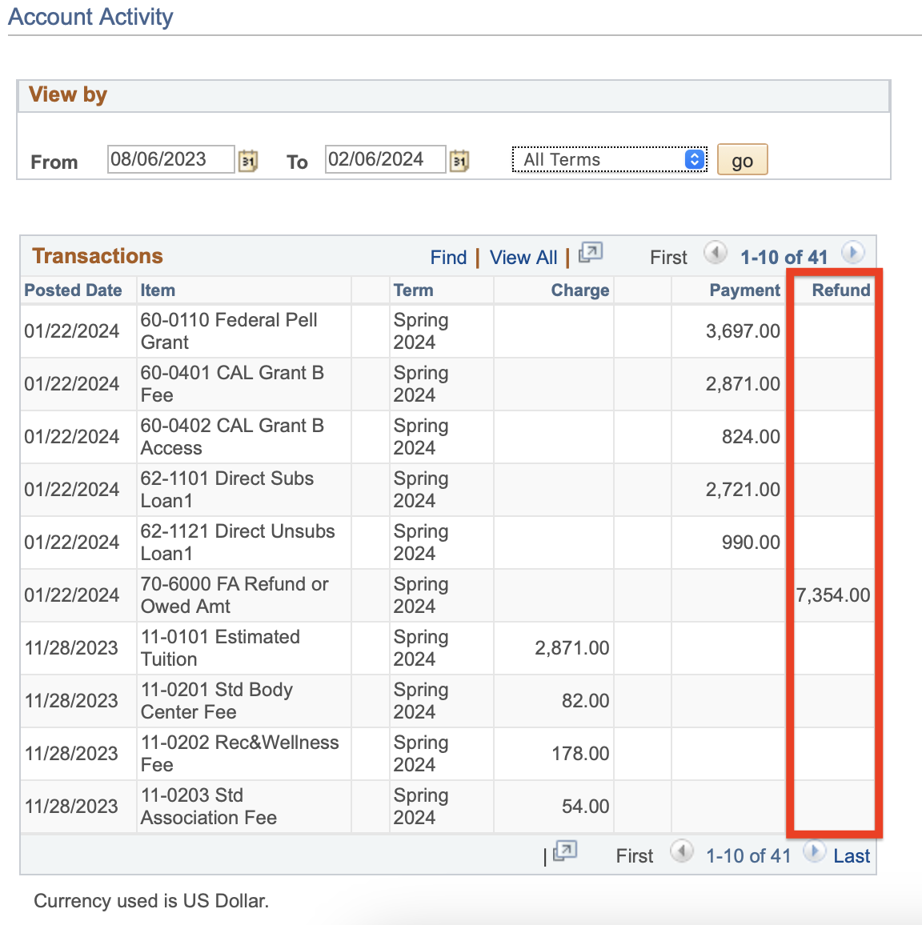Image resolution: width=922 pixels, height=925 pixels.
Task: Click the previous page arrow in Transactions header
Action: tap(716, 252)
